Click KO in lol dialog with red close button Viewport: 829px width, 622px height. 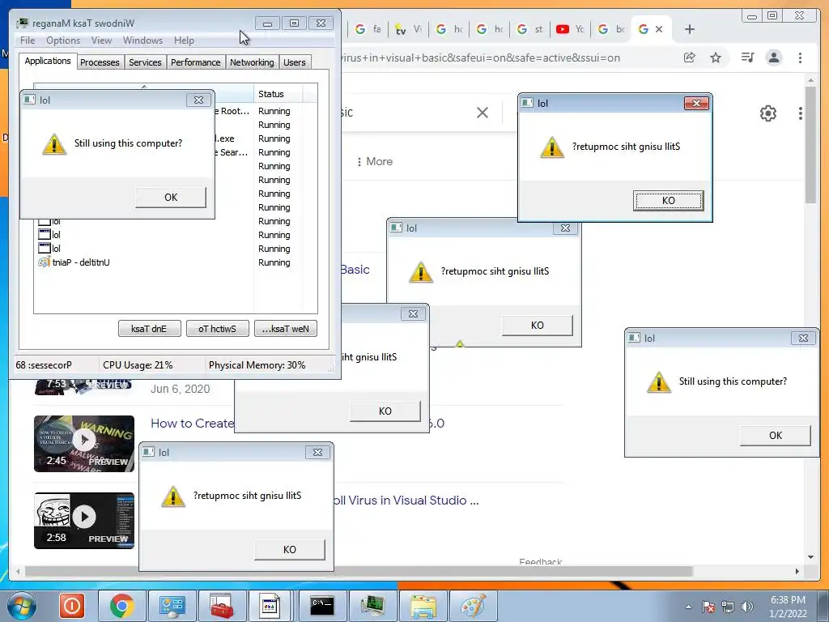[668, 201]
